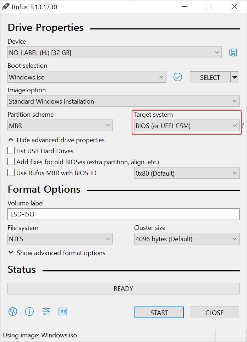The width and height of the screenshot is (247, 342).
Task: Click the ISO checksum checkmark icon
Action: tap(177, 77)
